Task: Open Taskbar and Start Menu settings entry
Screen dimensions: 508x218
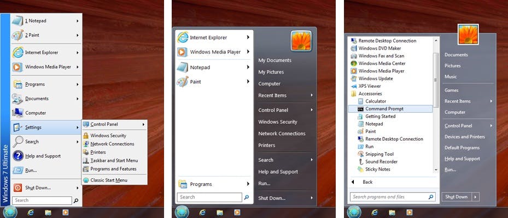Action: point(114,161)
